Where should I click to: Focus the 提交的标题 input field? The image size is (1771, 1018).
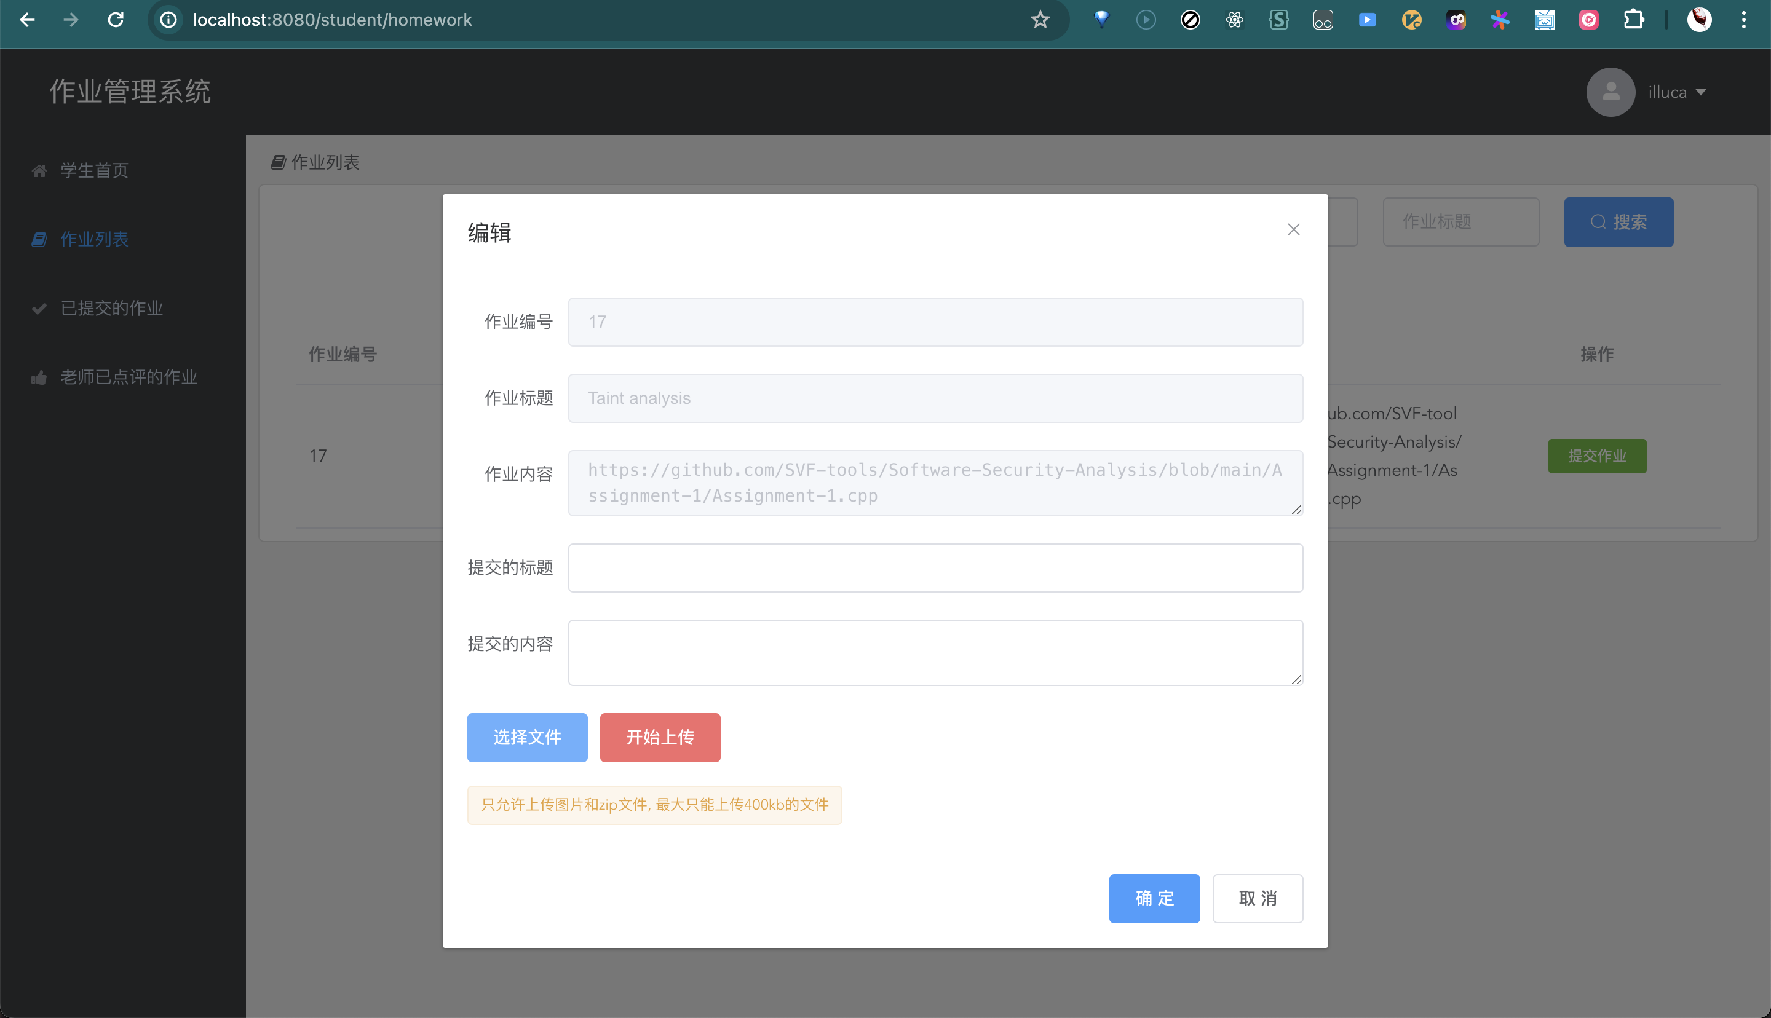935,568
